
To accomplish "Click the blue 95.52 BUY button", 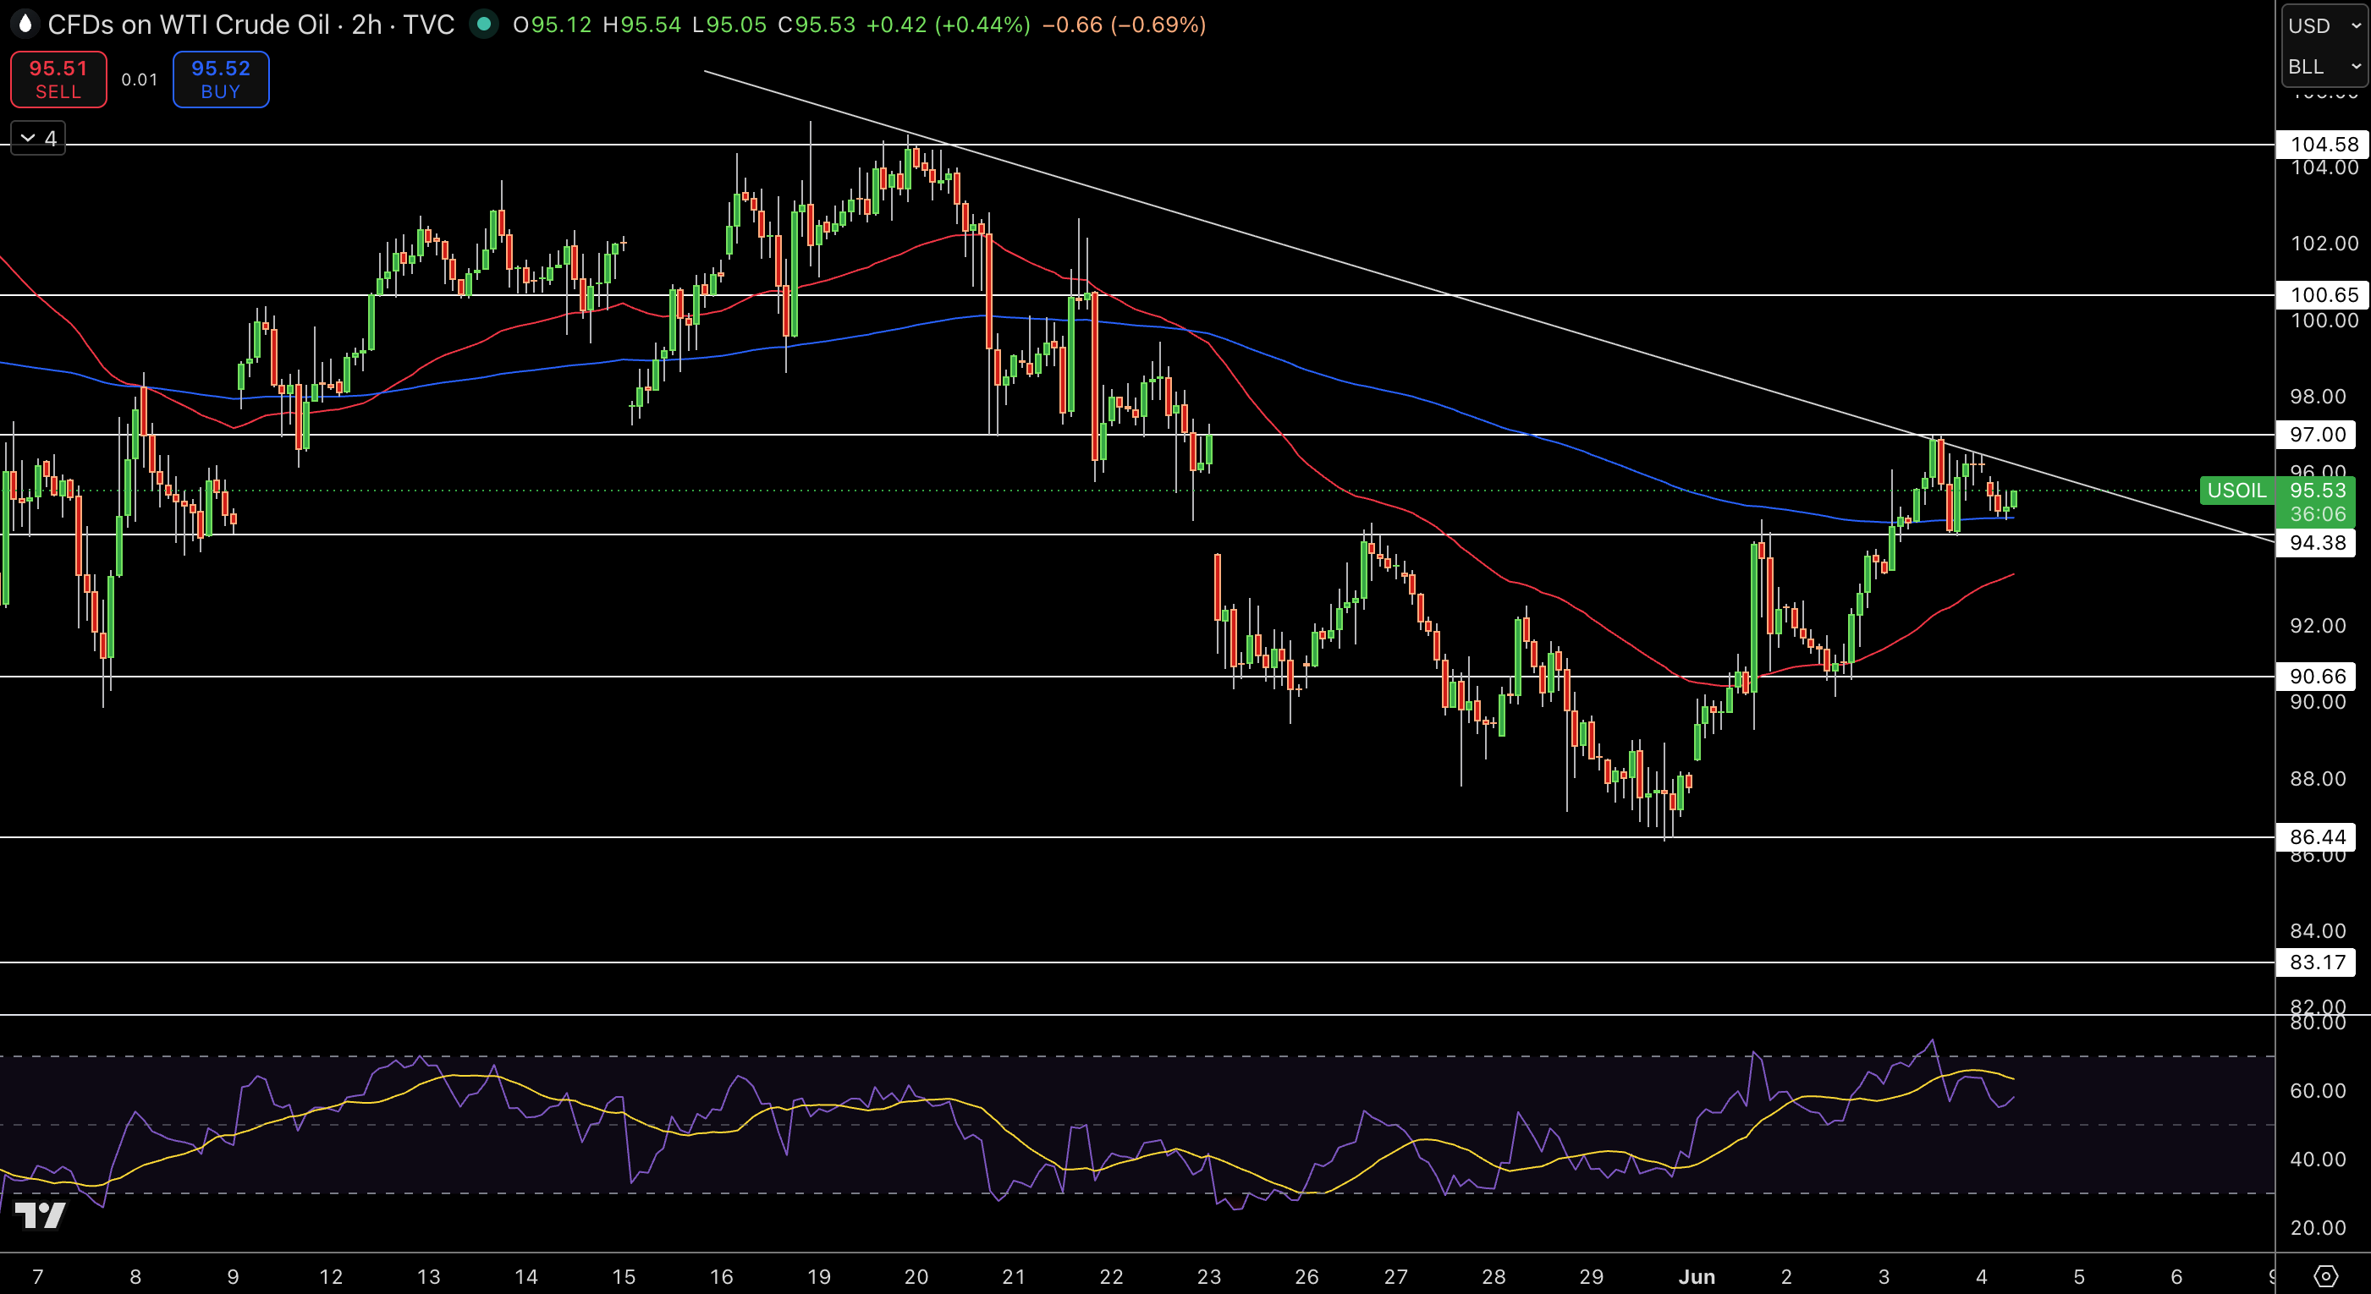I will click(x=221, y=80).
